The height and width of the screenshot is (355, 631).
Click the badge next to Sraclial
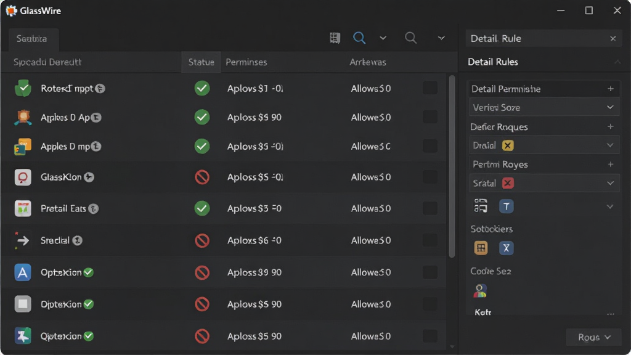[x=77, y=240]
